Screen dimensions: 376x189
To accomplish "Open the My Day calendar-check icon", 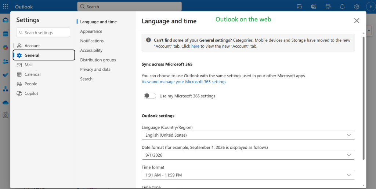I will coord(328,7).
